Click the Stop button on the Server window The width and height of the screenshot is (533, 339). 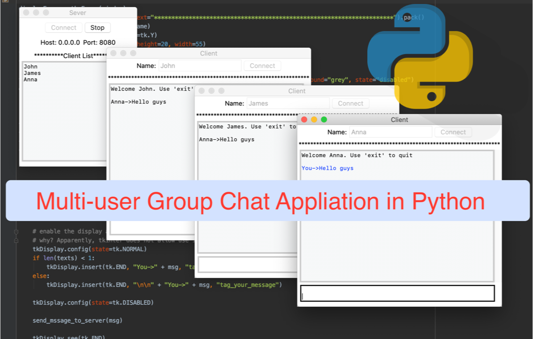pyautogui.click(x=97, y=27)
